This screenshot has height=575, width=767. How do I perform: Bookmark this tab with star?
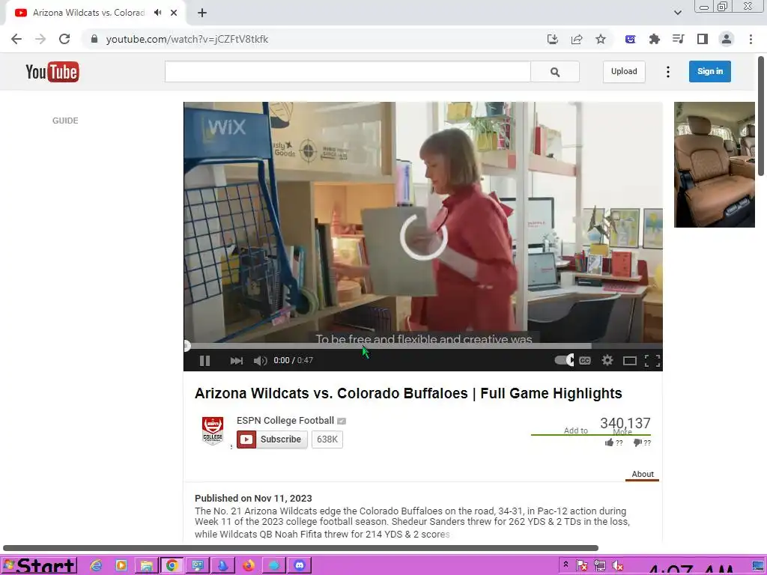point(601,39)
